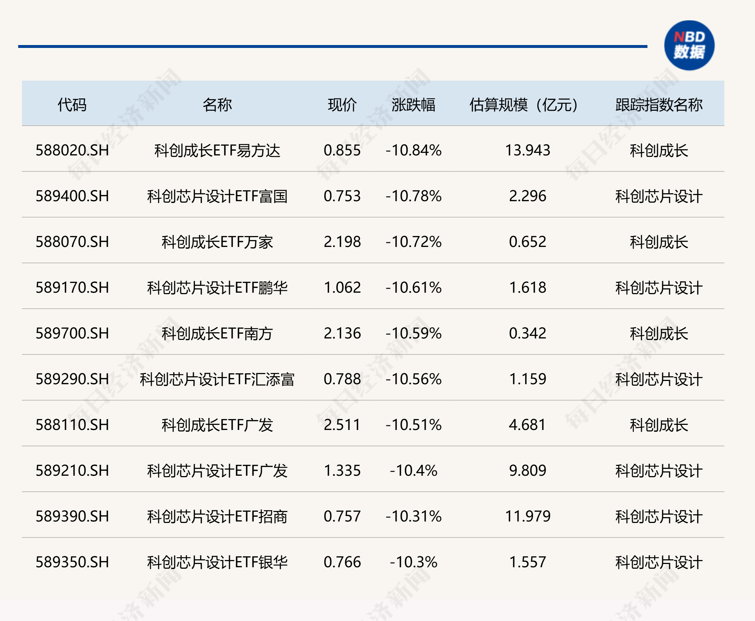Click the price 2.511

342,425
